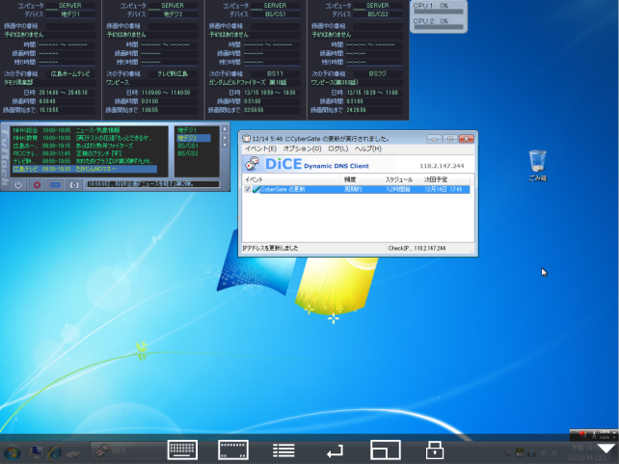This screenshot has width=619, height=464.
Task: Sort by the イベント column header
Action: [x=292, y=179]
